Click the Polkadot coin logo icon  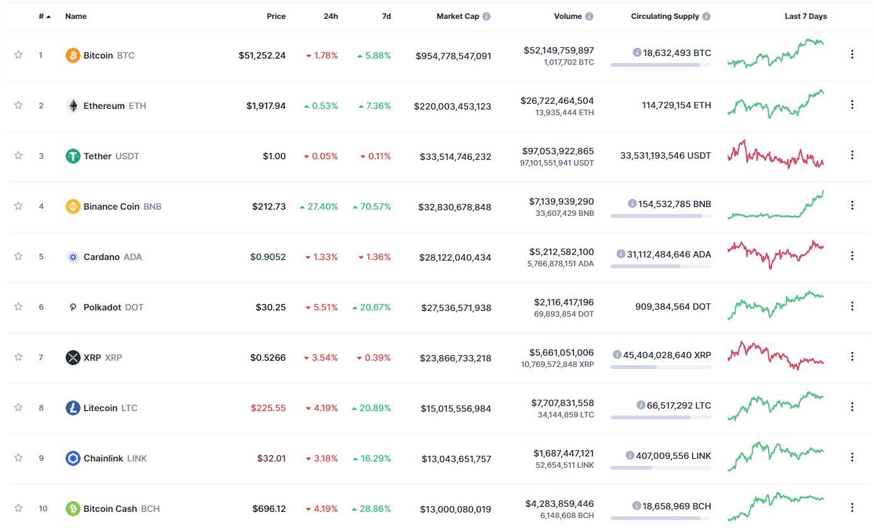[x=73, y=307]
